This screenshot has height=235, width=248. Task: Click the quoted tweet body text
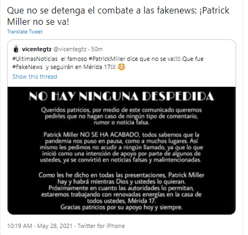[x=108, y=63]
